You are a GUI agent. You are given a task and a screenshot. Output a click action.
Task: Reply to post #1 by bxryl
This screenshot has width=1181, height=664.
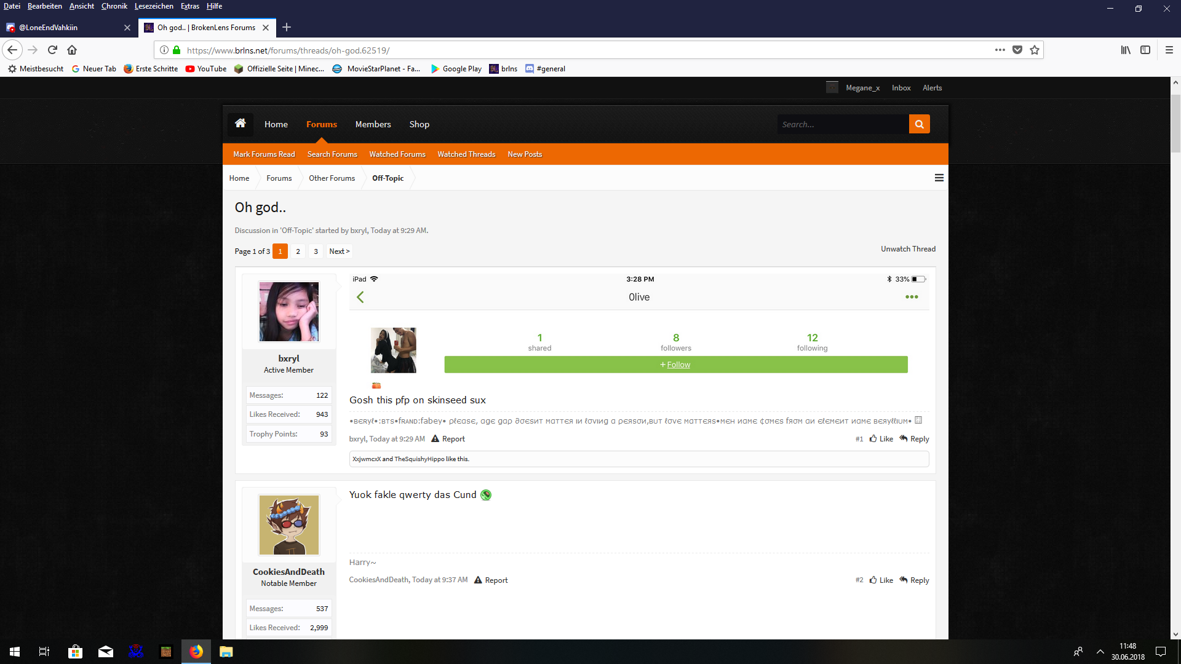coord(914,439)
